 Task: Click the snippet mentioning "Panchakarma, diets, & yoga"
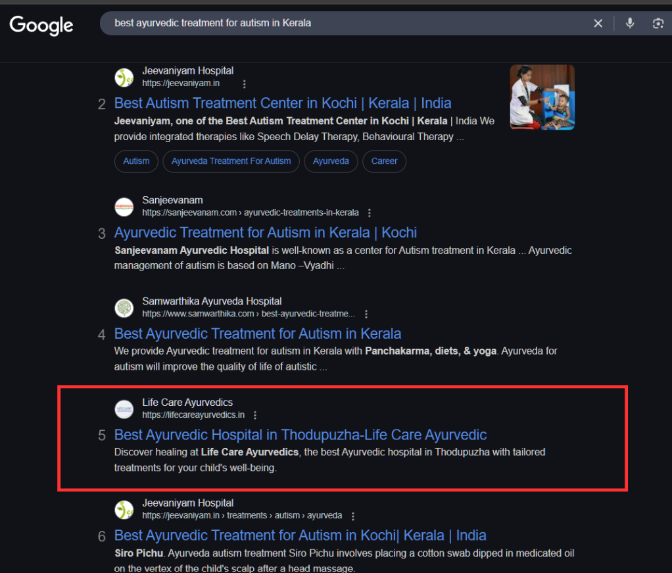[x=335, y=359]
